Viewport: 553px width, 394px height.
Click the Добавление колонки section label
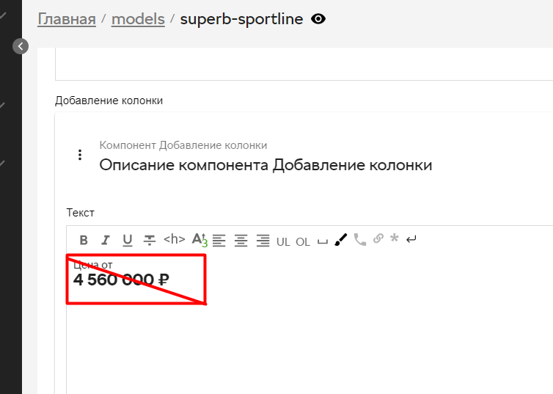109,101
